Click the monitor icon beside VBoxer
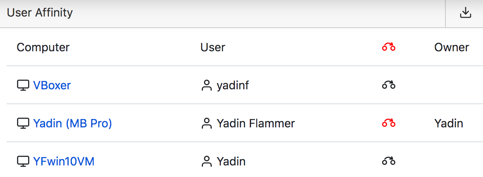Viewport: 483px width, 177px height. 23,86
